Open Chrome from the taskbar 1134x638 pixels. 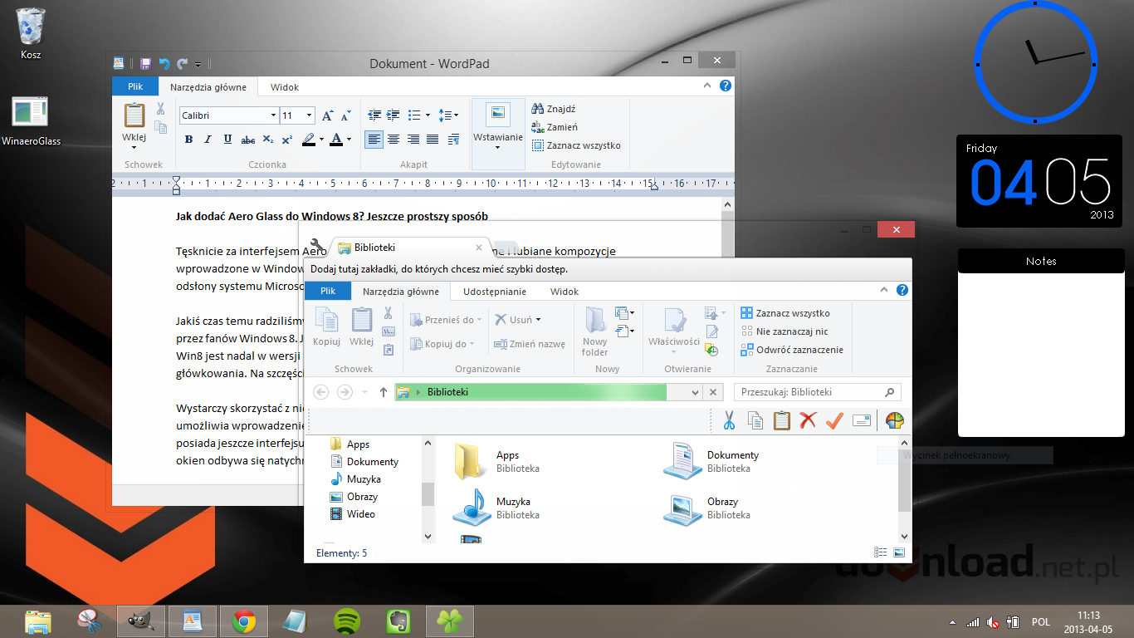click(243, 621)
